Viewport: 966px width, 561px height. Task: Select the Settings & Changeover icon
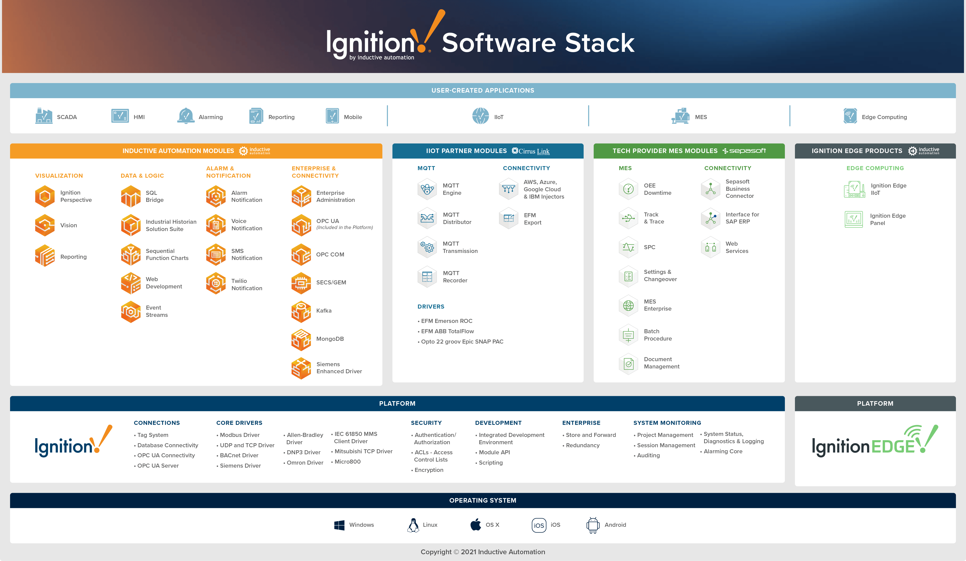tap(628, 276)
